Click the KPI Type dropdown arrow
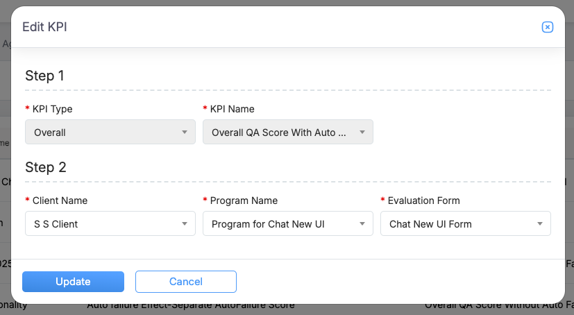This screenshot has width=574, height=315. tap(185, 132)
